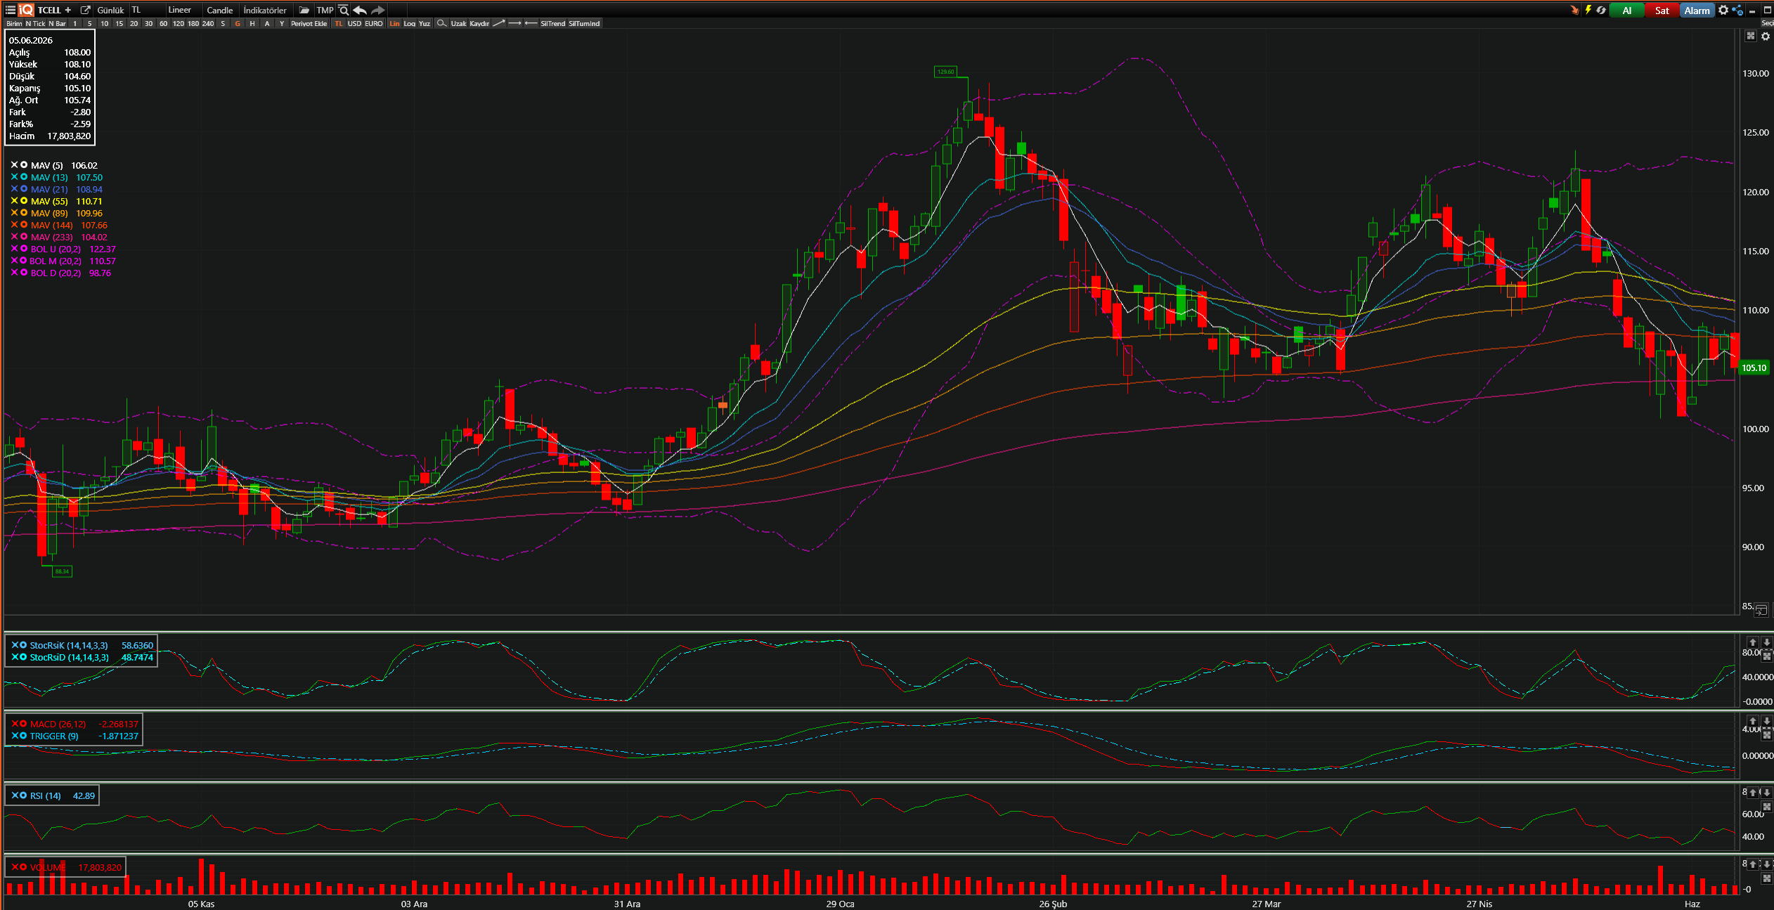1774x910 pixels.
Task: Open the Candle chart type dropdown
Action: pos(220,10)
